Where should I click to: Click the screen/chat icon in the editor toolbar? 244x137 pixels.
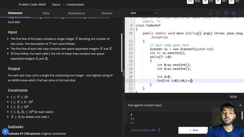tap(218, 13)
